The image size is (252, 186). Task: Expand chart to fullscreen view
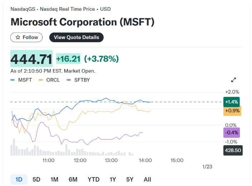tap(234, 80)
